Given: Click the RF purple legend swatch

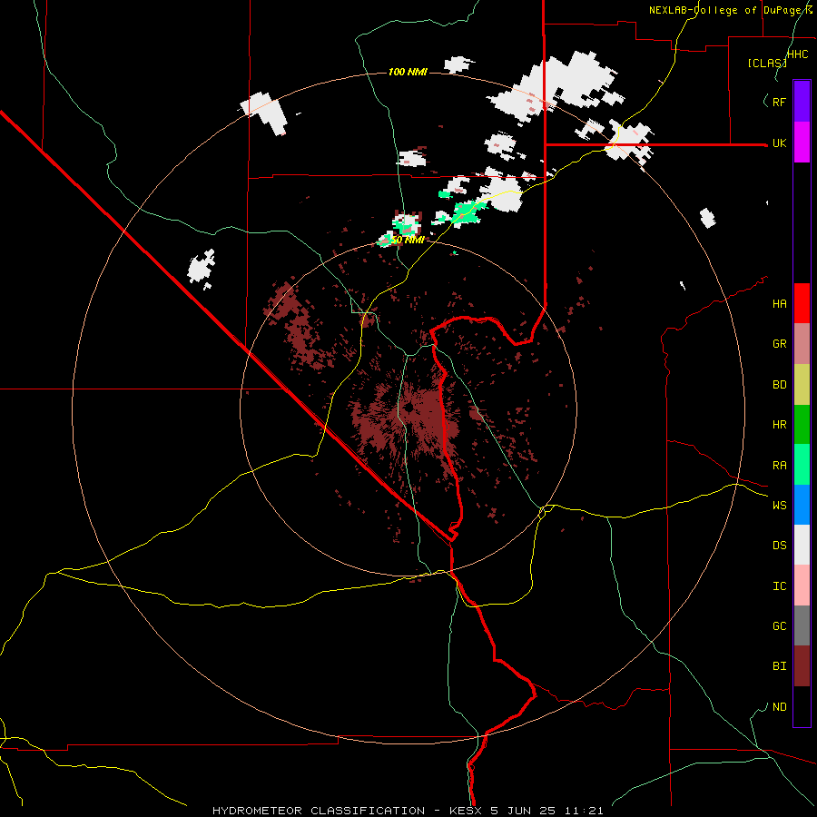Looking at the screenshot, I should coord(802,102).
